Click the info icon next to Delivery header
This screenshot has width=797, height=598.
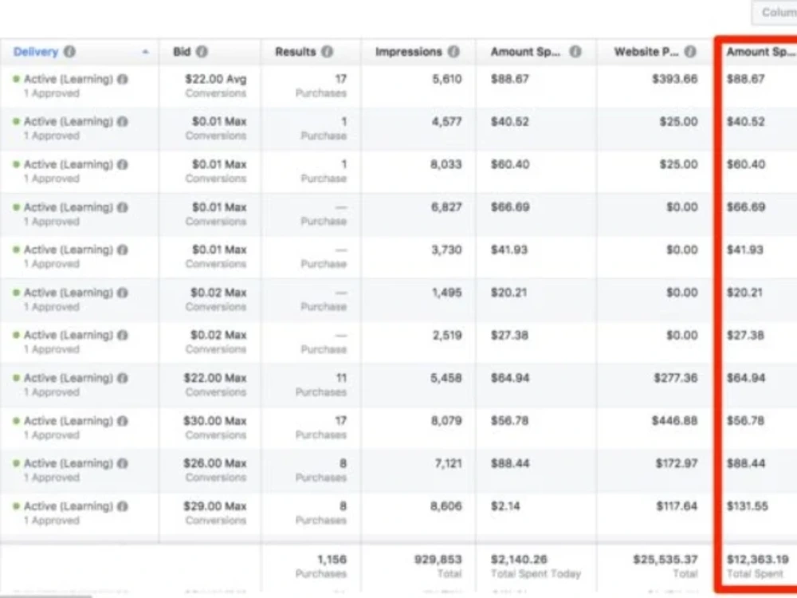coord(70,52)
